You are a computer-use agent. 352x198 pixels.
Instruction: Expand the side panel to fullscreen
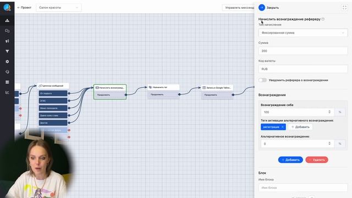click(x=344, y=8)
